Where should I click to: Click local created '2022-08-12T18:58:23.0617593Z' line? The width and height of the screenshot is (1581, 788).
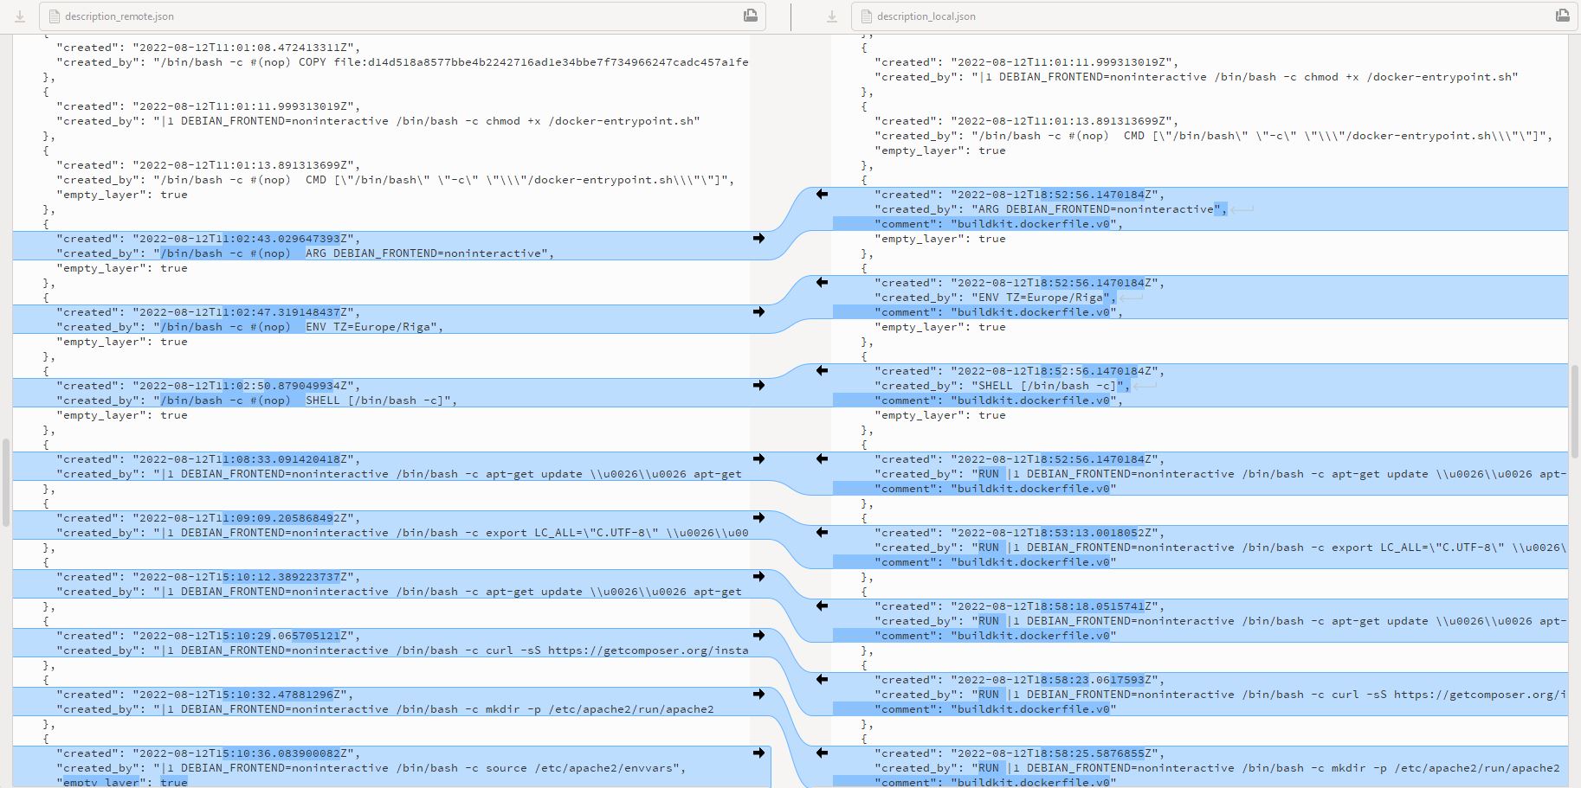click(x=1019, y=680)
